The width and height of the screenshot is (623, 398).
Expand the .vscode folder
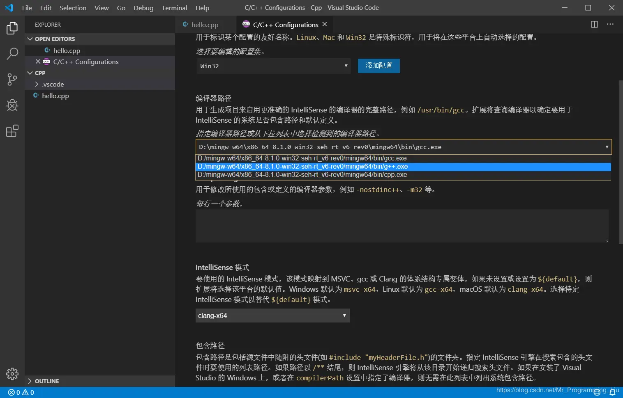(x=100, y=84)
